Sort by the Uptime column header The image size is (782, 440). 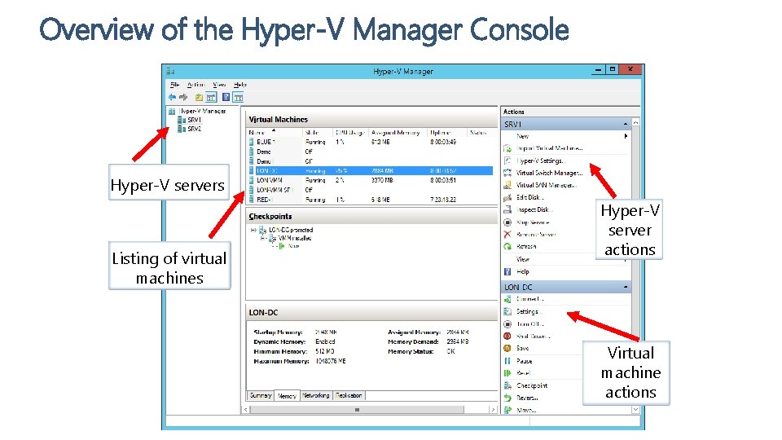point(446,133)
